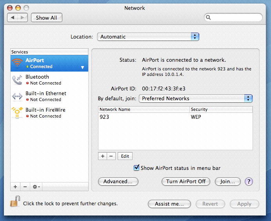Select the Built-in Ethernet service
The image size is (271, 221).
(49, 96)
